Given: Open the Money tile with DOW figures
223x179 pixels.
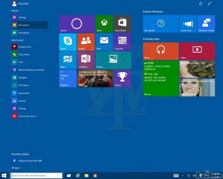Looking at the screenshot, I should pos(161,79).
